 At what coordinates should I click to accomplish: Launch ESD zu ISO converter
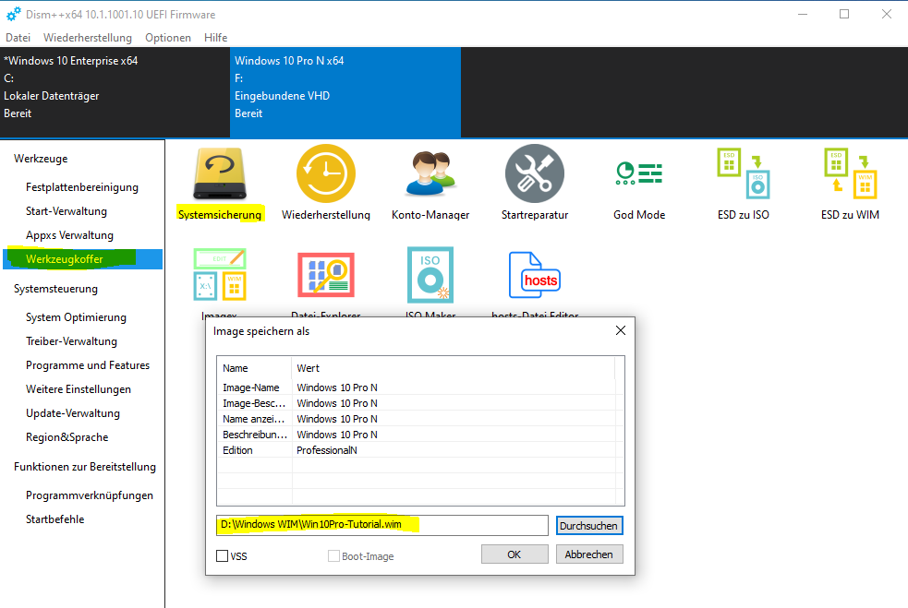point(743,184)
